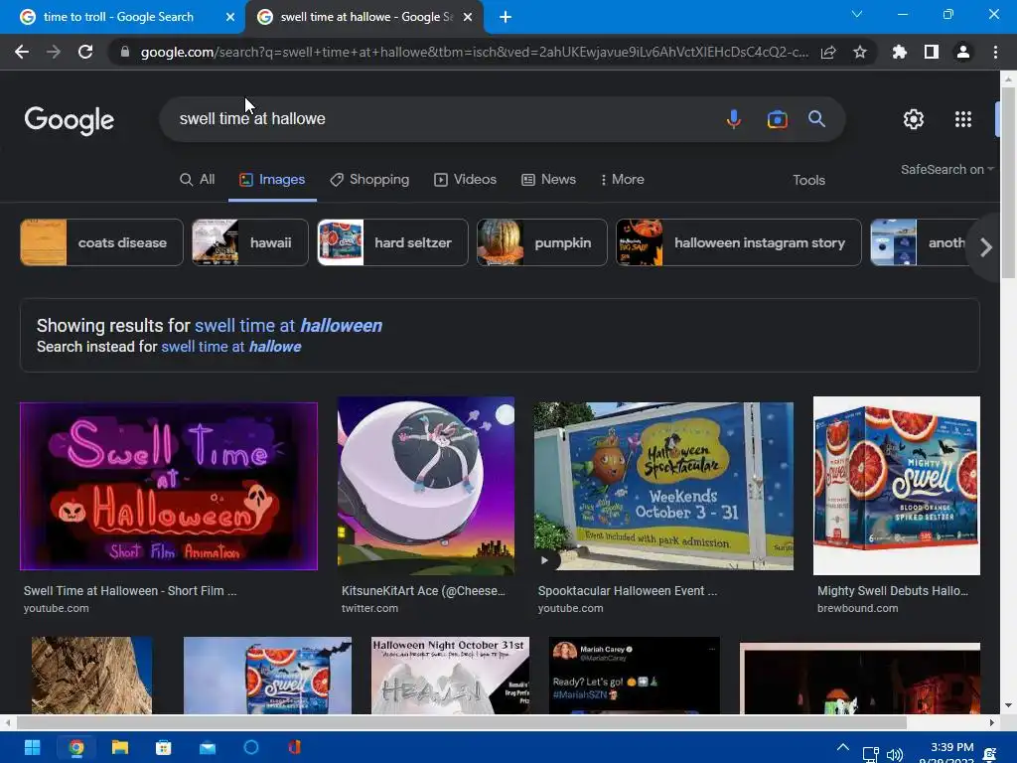
Task: View site info via the lock icon
Action: (125, 52)
